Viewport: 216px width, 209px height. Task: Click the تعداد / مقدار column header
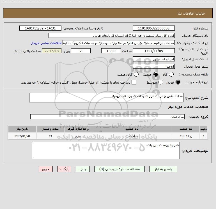click(x=50, y=129)
